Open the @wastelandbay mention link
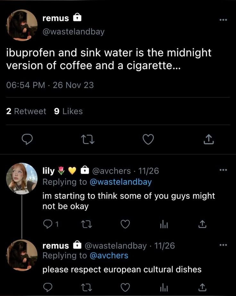Viewport: 236px width, 296px height. tap(120, 182)
